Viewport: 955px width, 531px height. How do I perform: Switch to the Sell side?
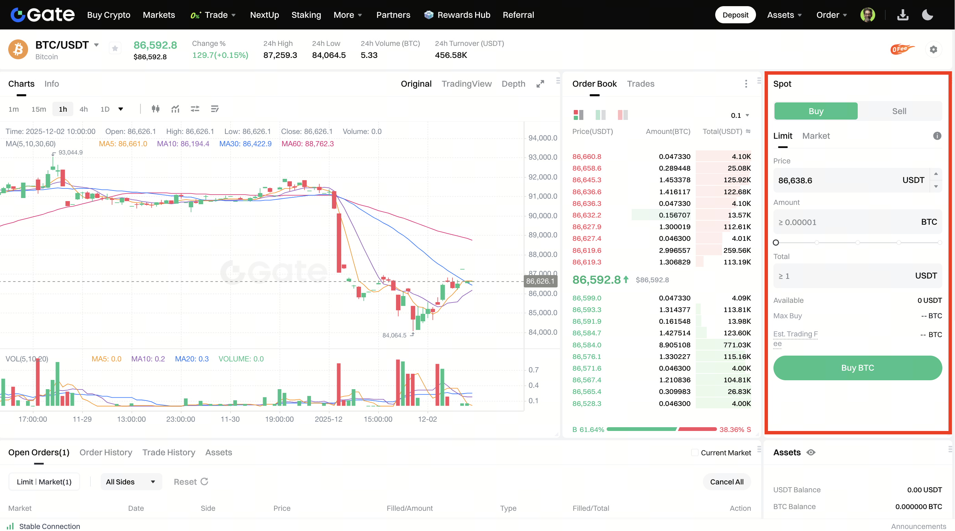point(899,111)
